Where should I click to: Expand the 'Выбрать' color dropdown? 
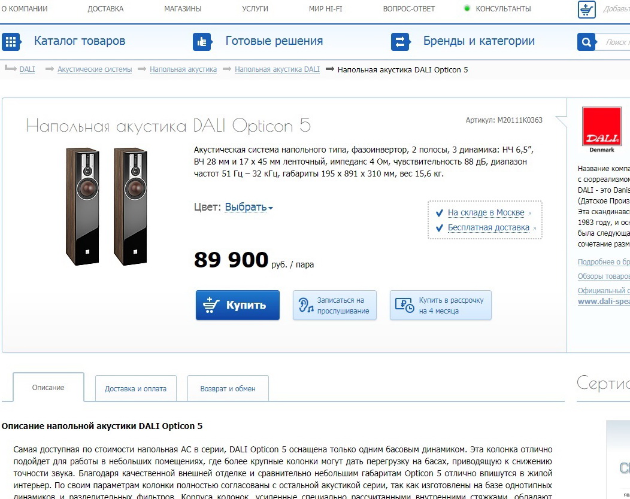[249, 207]
